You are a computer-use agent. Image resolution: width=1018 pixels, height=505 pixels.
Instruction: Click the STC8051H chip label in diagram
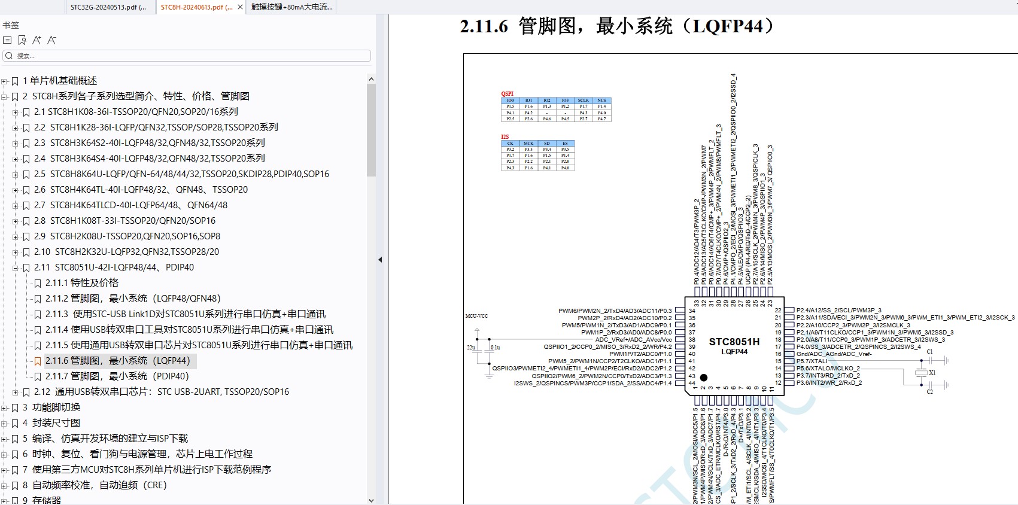tap(734, 342)
